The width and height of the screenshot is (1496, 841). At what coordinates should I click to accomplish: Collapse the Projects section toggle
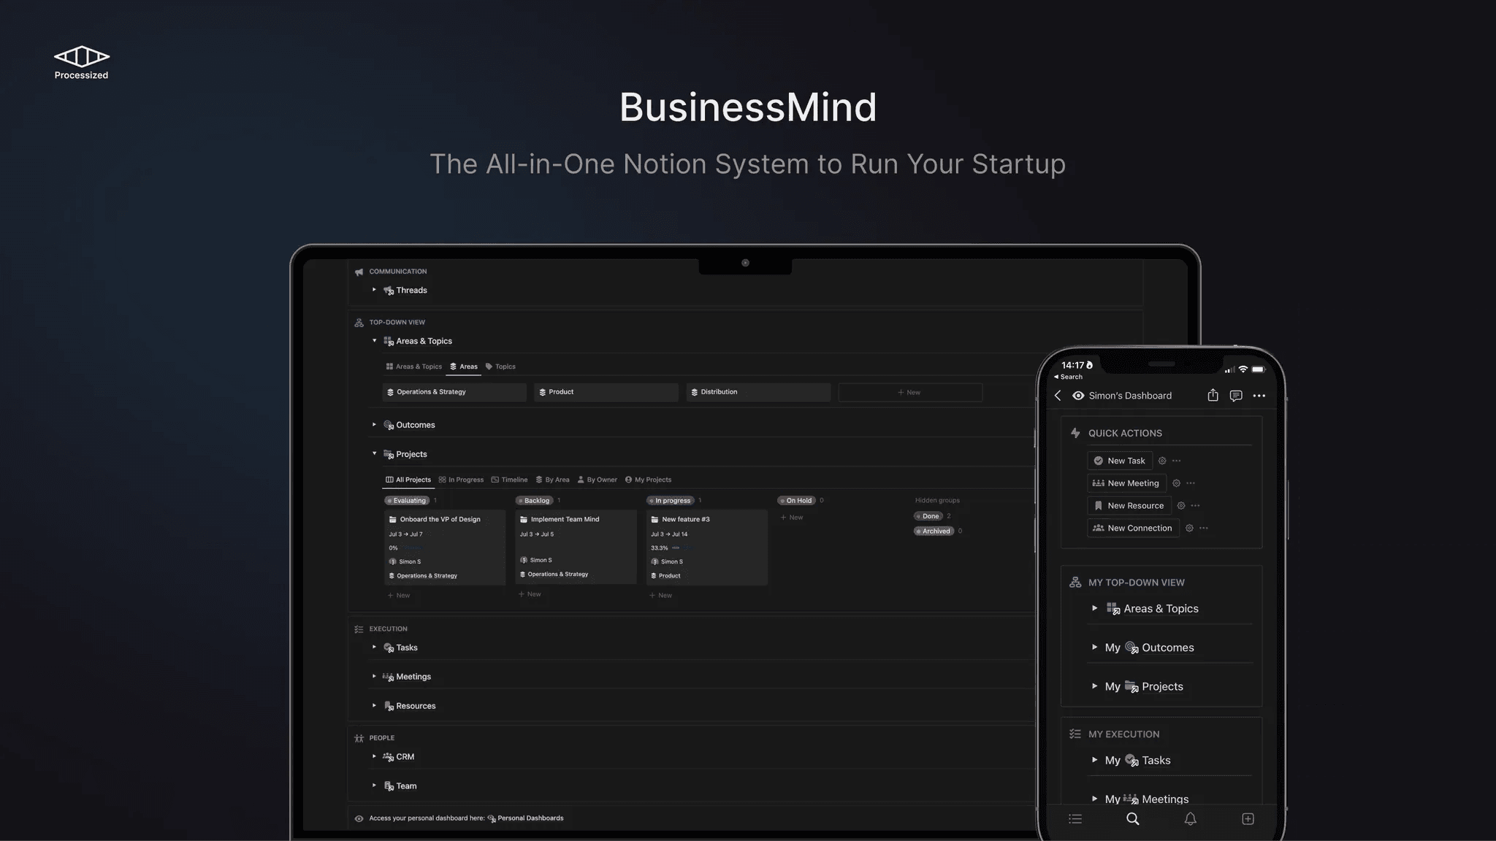click(x=374, y=453)
